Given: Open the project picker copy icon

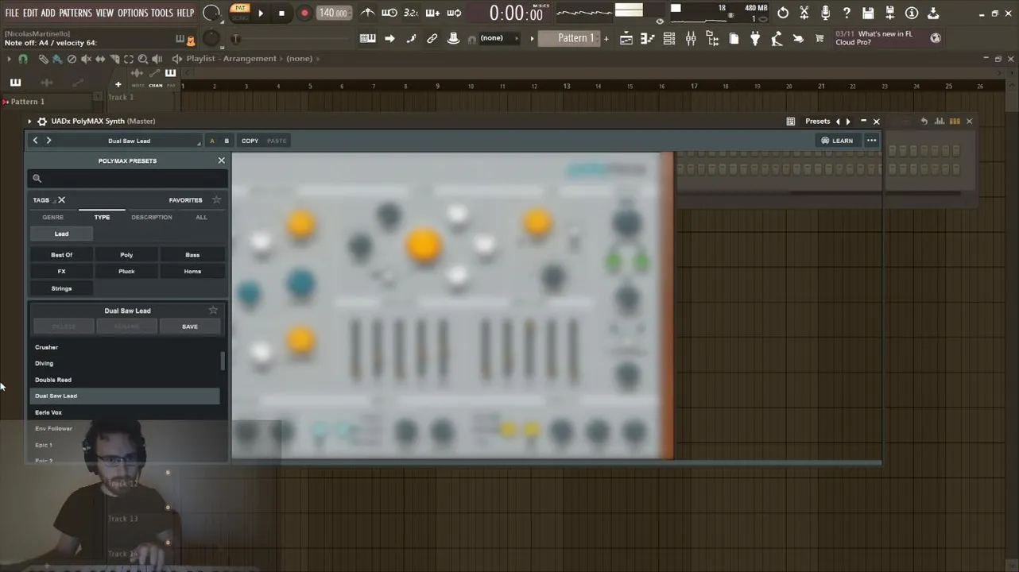Looking at the screenshot, I should [x=734, y=38].
